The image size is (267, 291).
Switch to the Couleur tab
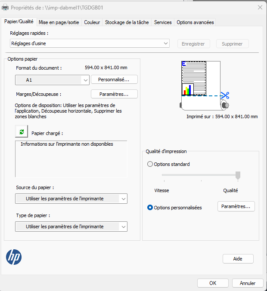click(92, 22)
